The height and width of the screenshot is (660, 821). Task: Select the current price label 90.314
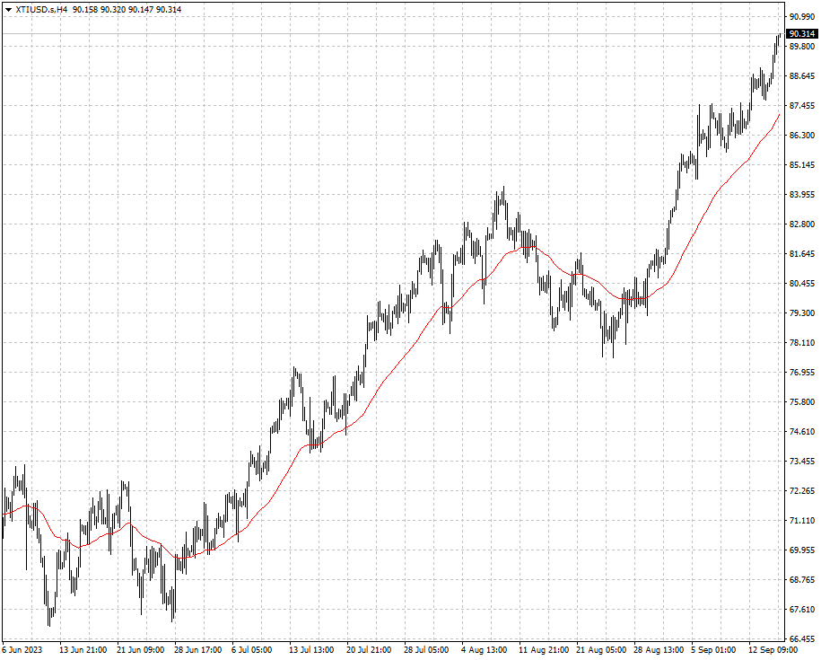[x=801, y=34]
